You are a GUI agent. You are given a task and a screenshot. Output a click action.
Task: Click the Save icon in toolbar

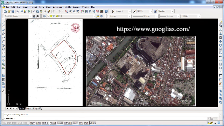[13, 11]
